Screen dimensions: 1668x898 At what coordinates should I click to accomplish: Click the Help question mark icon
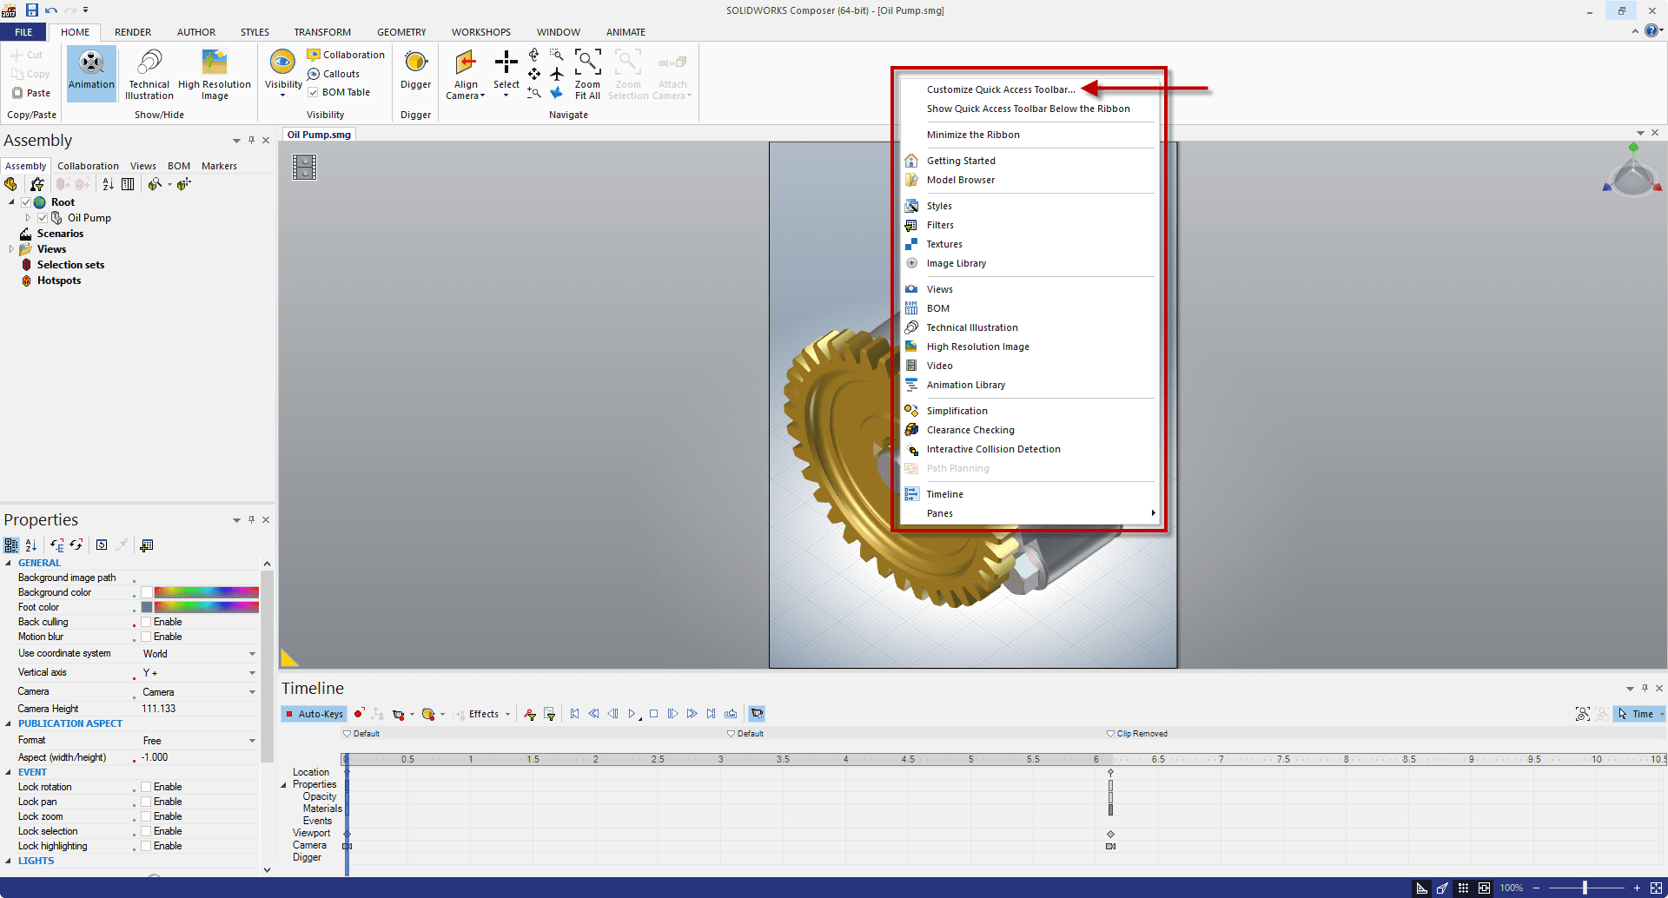click(x=1651, y=30)
